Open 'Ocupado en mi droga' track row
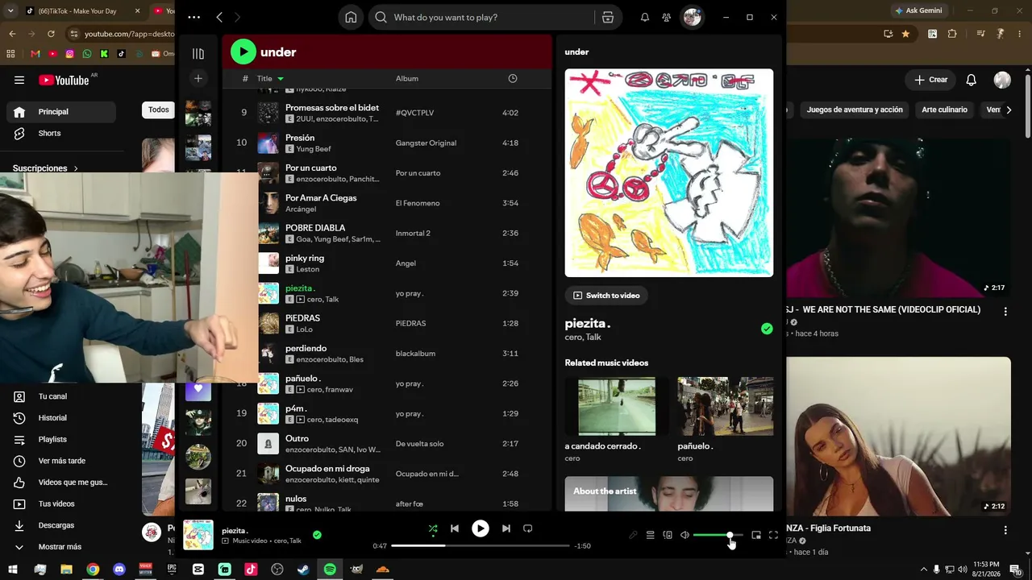 tap(388, 474)
